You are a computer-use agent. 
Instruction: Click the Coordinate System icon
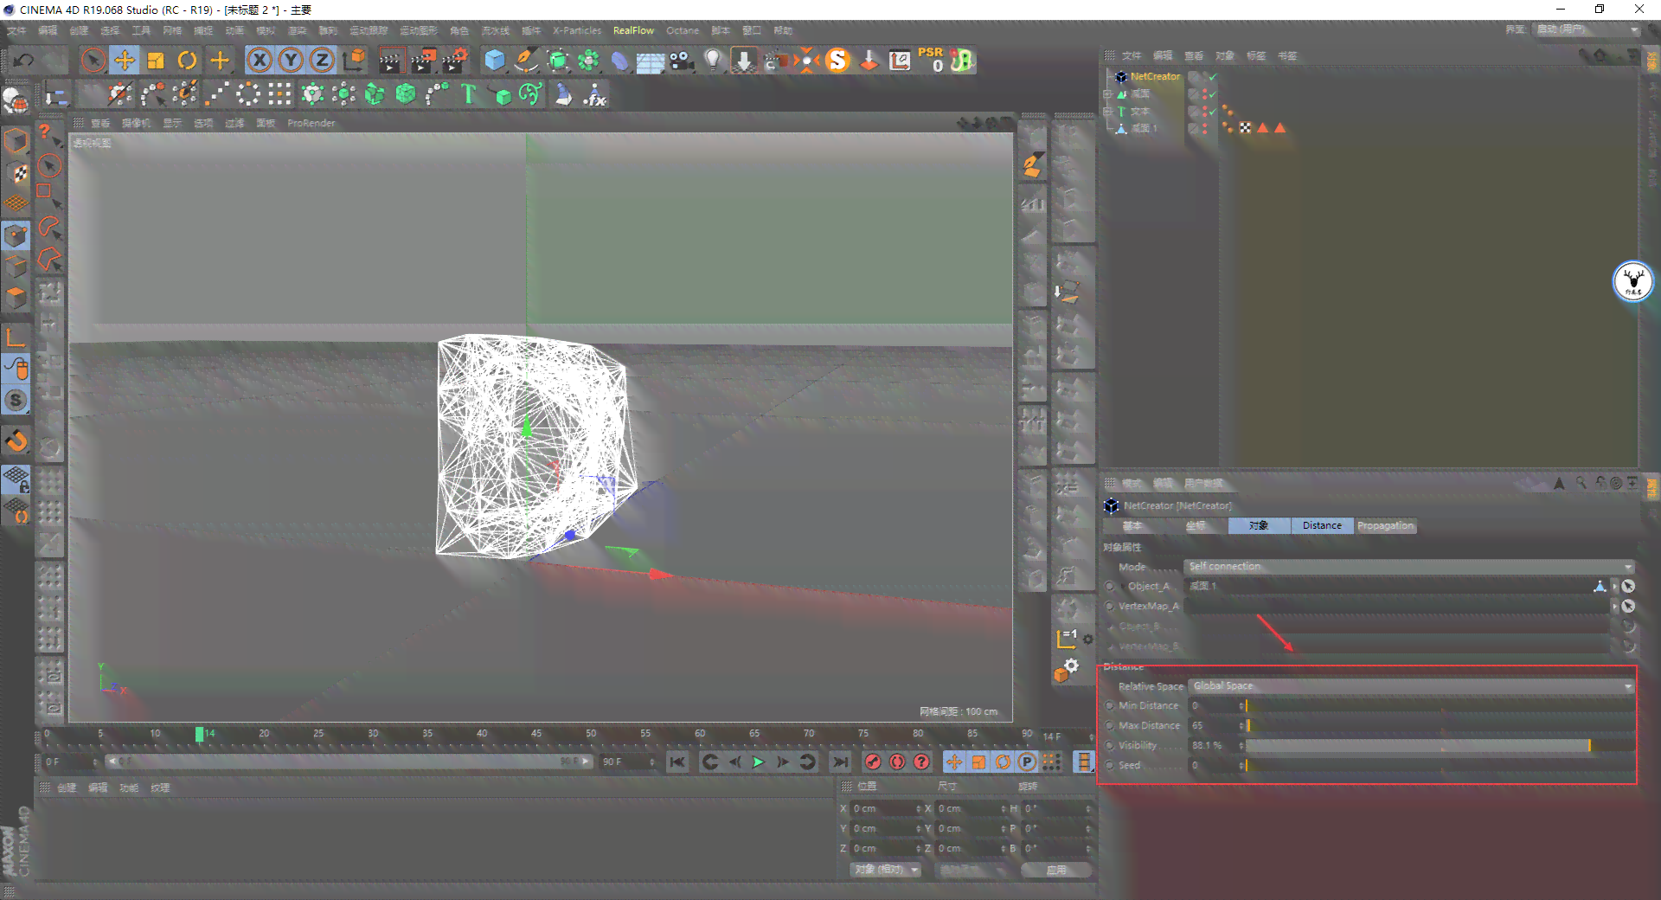pos(354,60)
